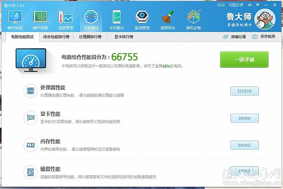Screen dimensions: 283x189
Task: Open the 显卡排行榜 tab
Action: 123,37
